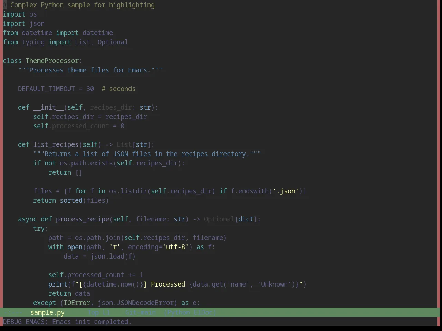
Task: Click the 'return sorted(files)' line
Action: 71,200
